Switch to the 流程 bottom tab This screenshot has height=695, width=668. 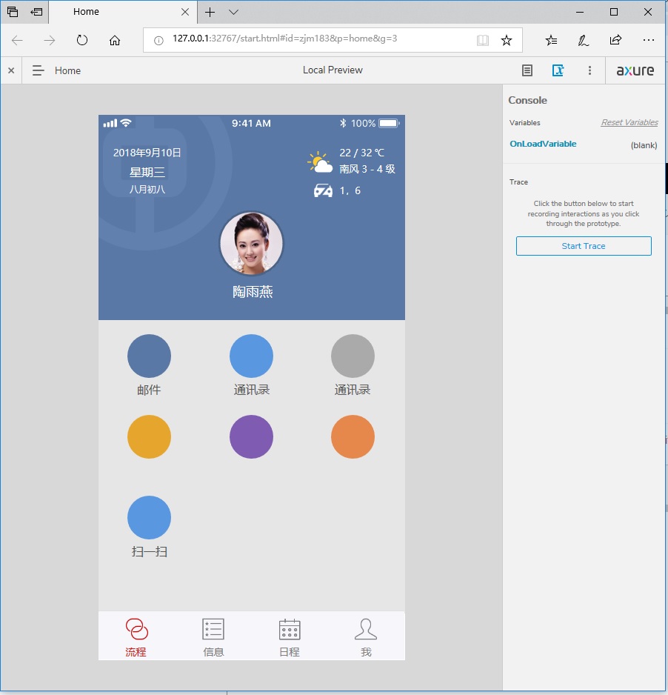point(136,637)
